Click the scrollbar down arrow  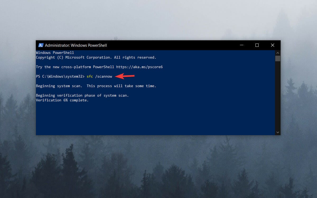point(278,132)
